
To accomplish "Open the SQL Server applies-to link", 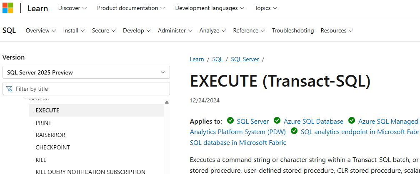I will coord(253,122).
